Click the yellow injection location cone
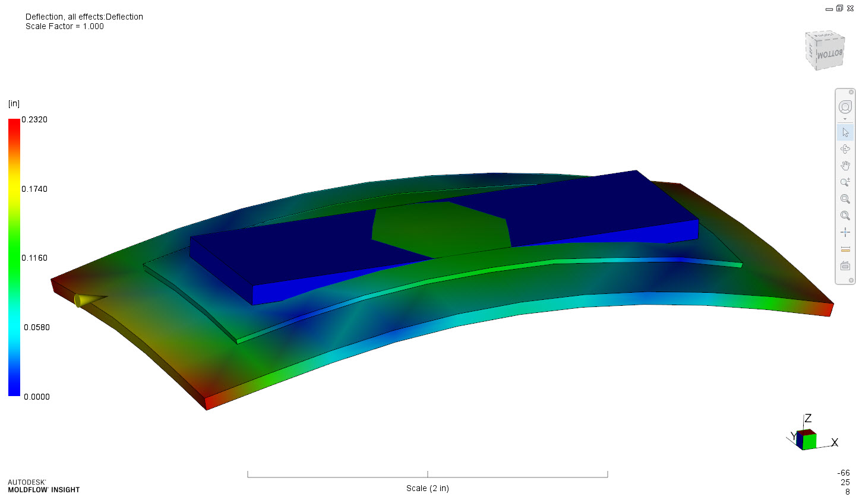This screenshot has height=500, width=856. click(89, 300)
